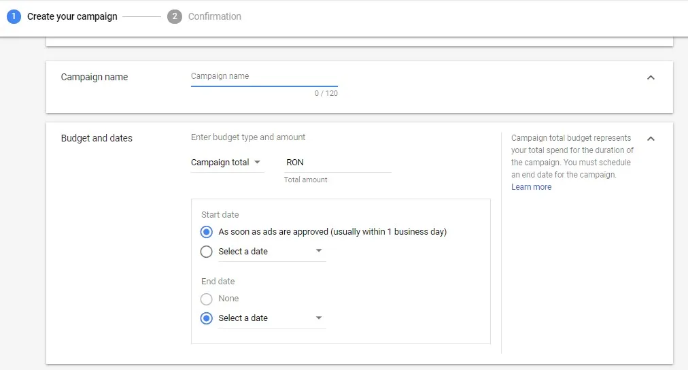Select the "None" end date radio
The width and height of the screenshot is (688, 370).
pos(207,299)
